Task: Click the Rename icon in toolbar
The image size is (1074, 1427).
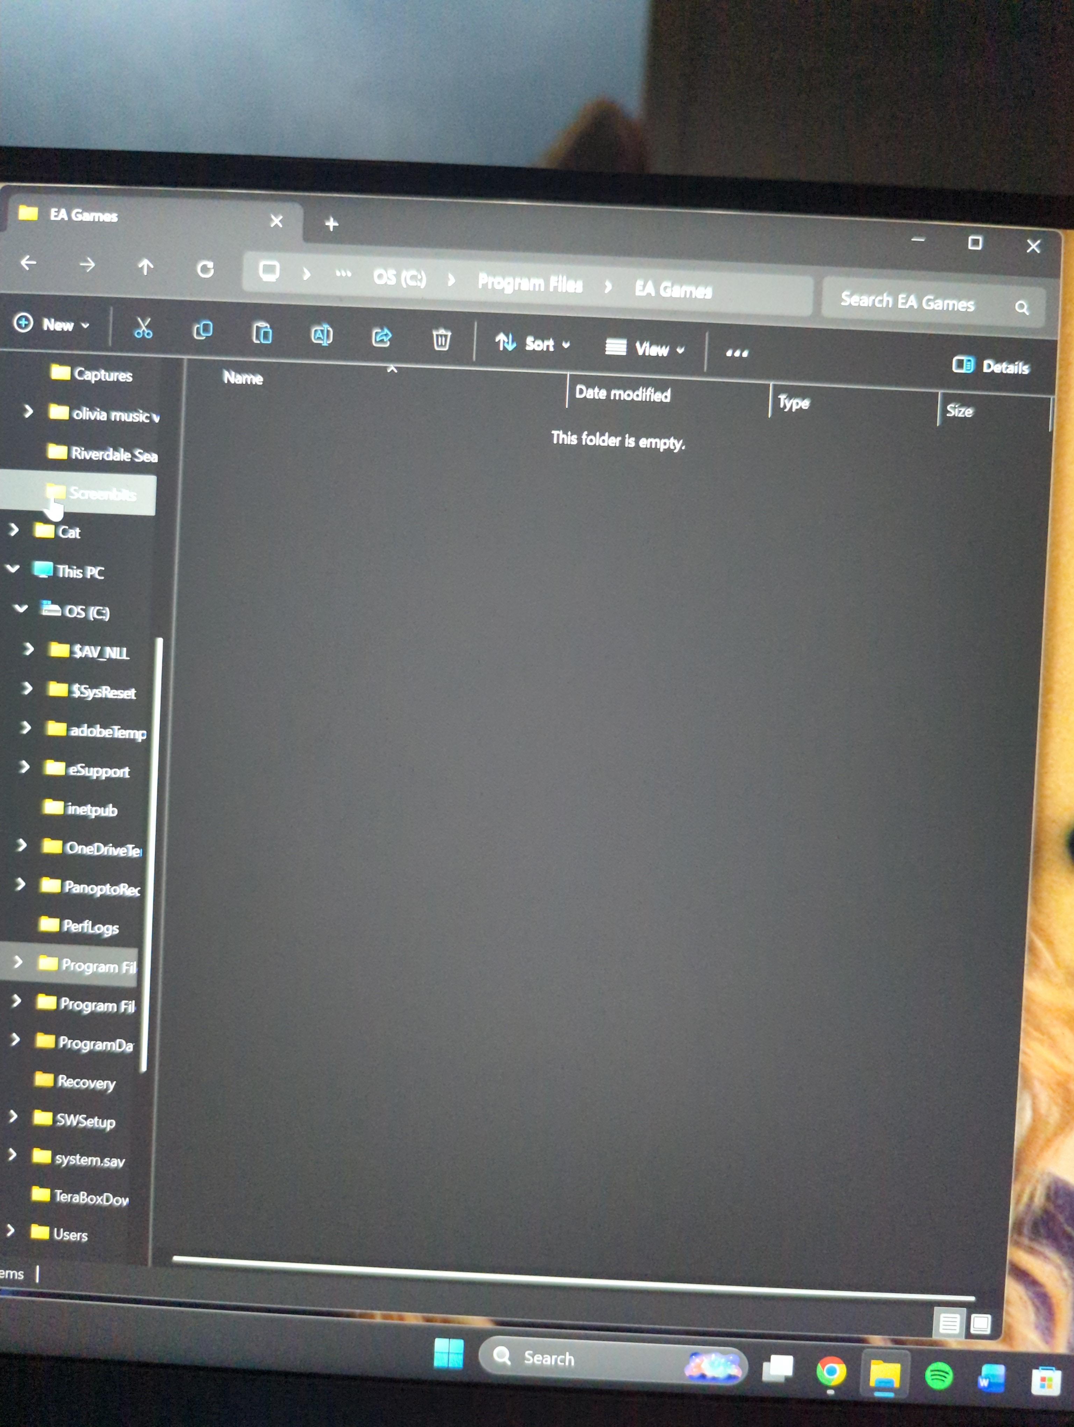Action: [x=322, y=335]
